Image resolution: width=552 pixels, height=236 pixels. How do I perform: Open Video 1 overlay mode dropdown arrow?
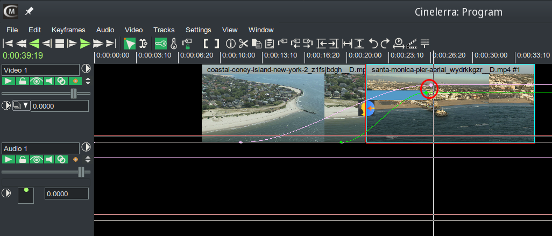point(25,106)
